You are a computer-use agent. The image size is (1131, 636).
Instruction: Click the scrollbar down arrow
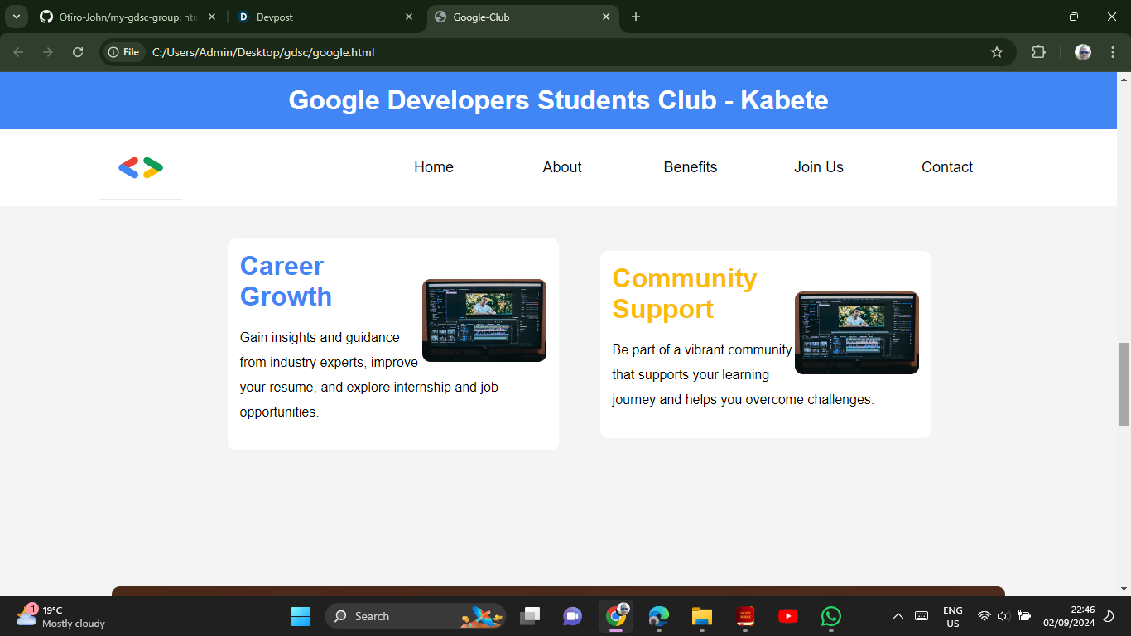pos(1124,589)
